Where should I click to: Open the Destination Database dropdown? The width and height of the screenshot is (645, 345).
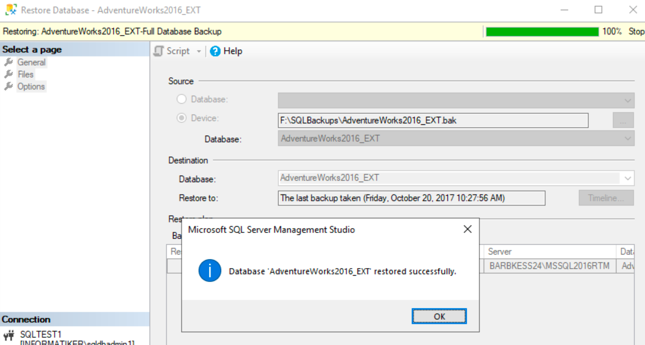[456, 178]
